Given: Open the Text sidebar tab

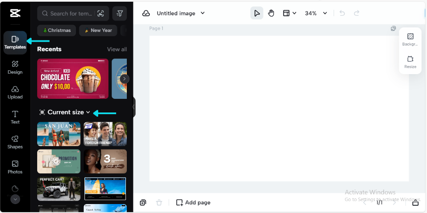Looking at the screenshot, I should (x=15, y=118).
